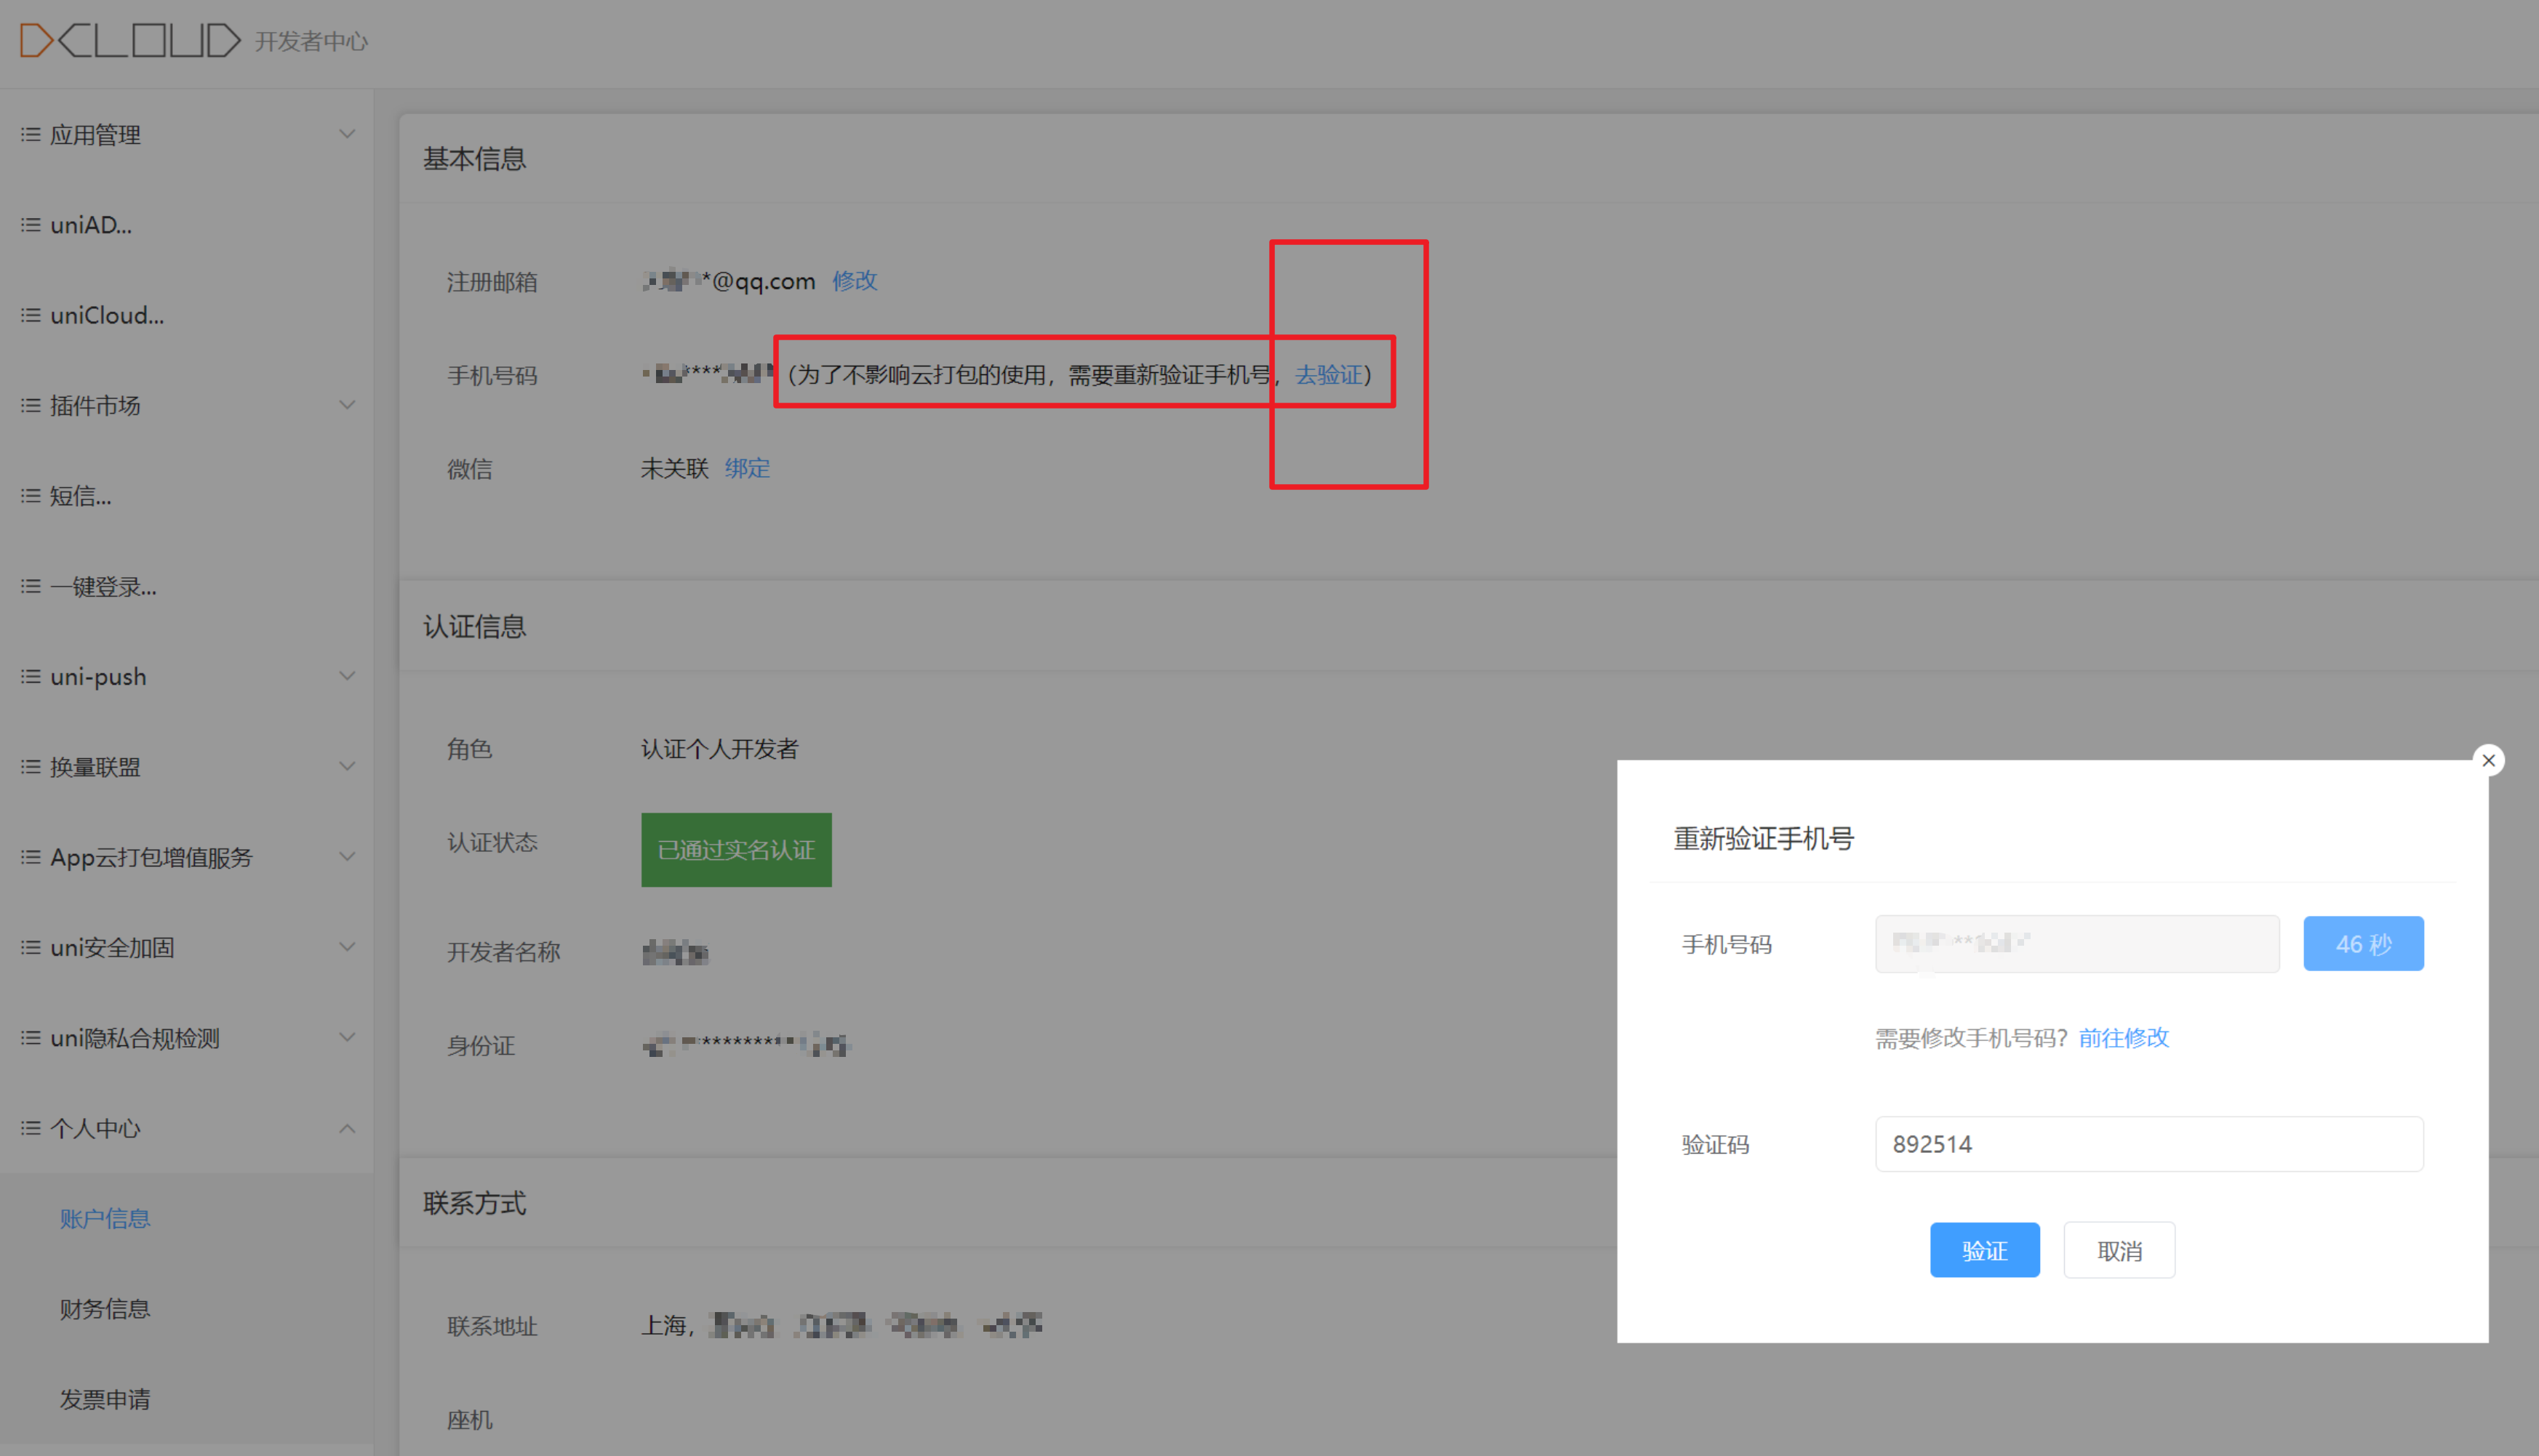Expand the 插件市场 menu chevron
This screenshot has width=2539, height=1456.
click(347, 405)
